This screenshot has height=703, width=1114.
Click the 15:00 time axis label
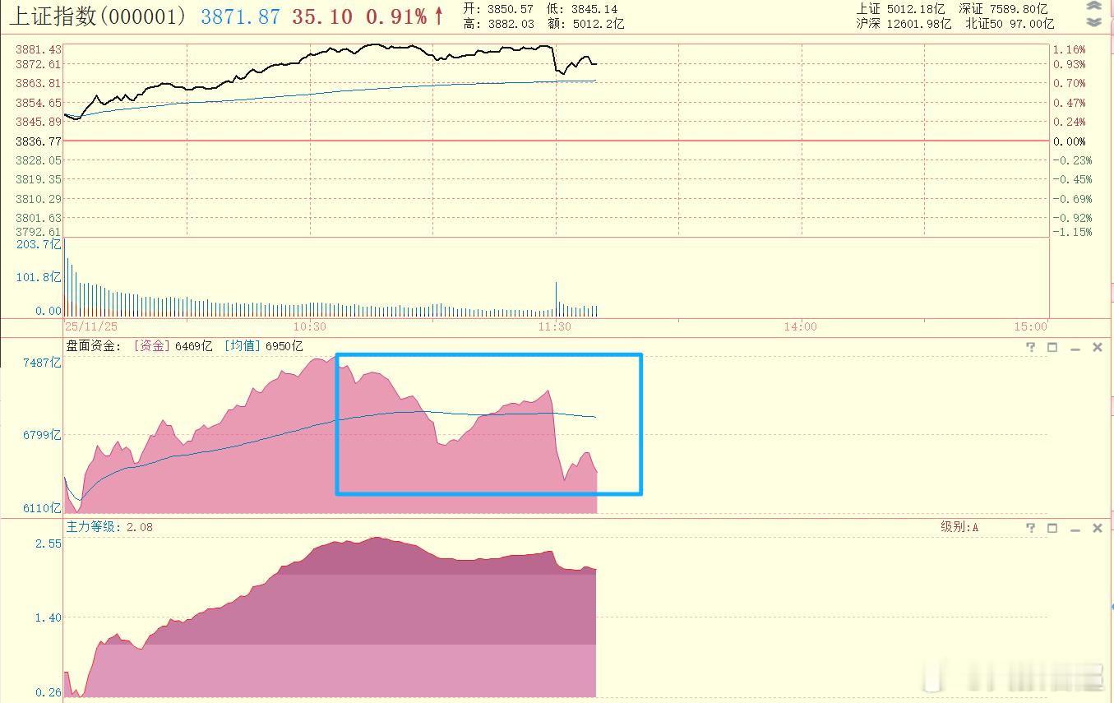click(x=1032, y=326)
